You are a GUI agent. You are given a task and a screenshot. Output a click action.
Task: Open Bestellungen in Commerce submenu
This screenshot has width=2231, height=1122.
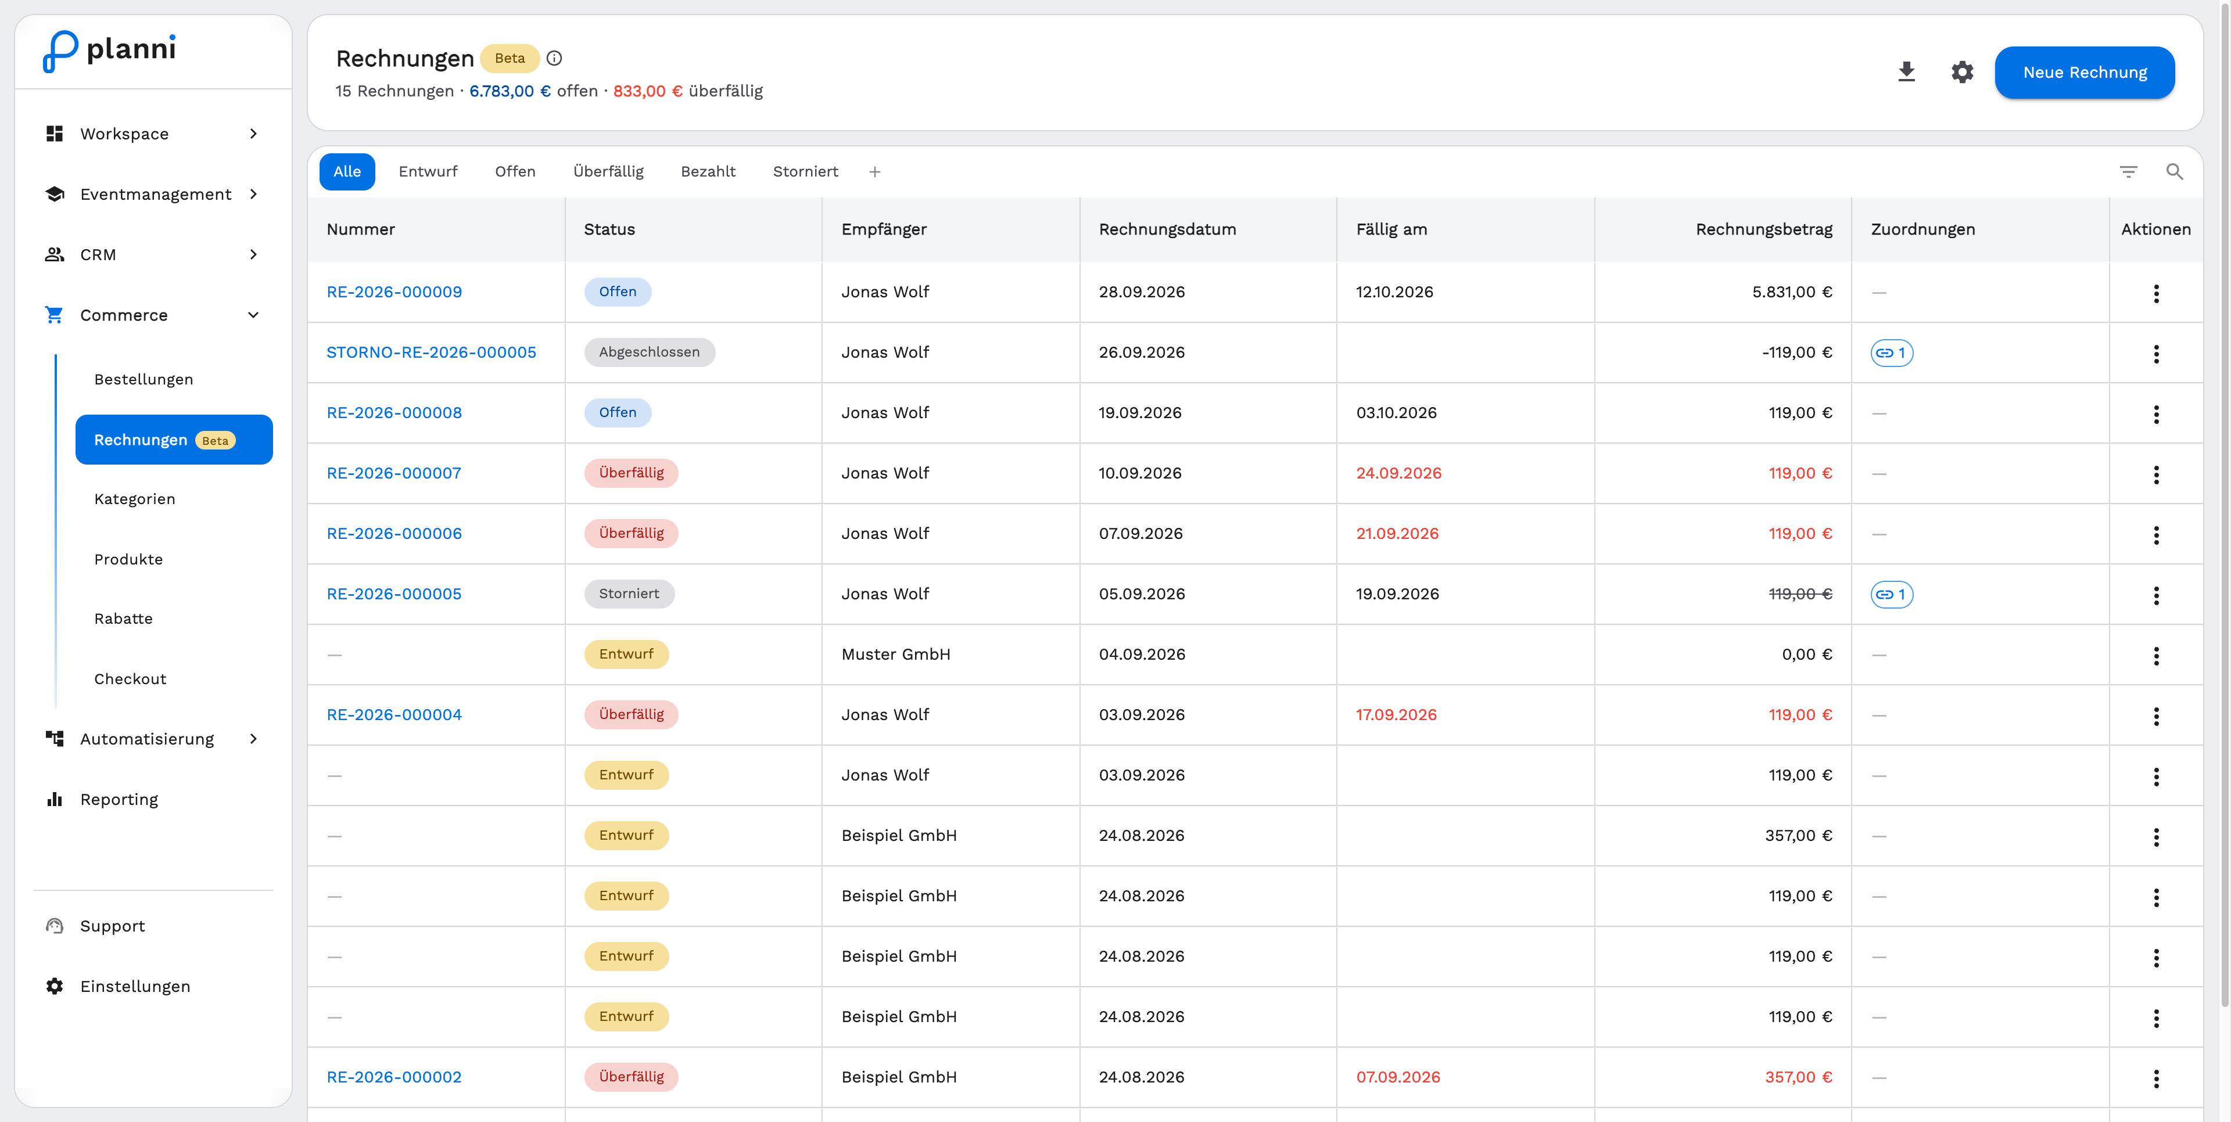point(173,379)
